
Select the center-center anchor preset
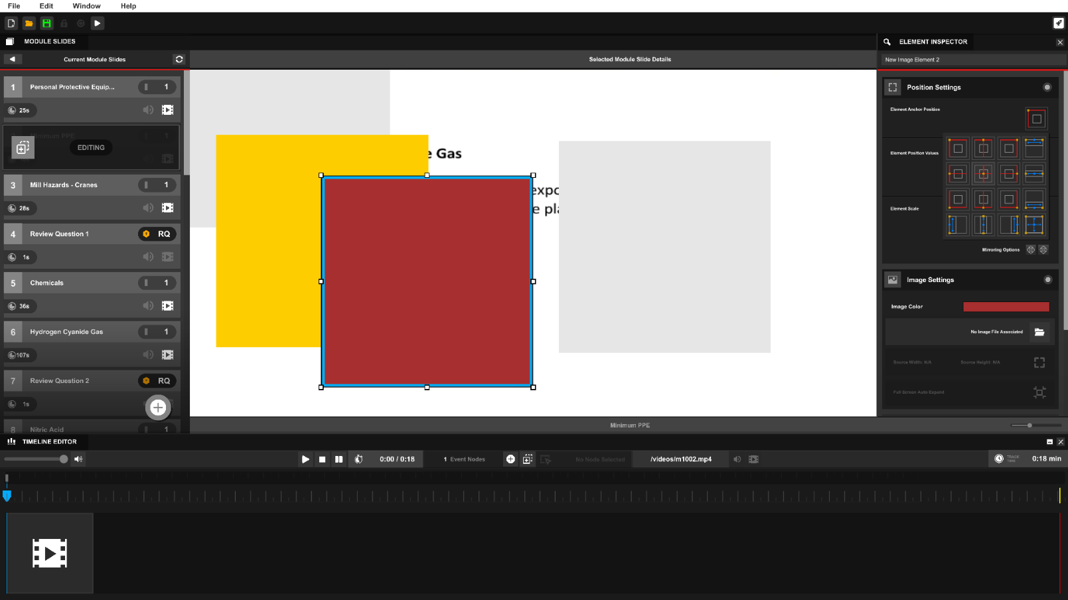(983, 174)
